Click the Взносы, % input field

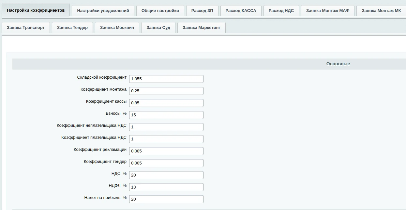(x=166, y=115)
